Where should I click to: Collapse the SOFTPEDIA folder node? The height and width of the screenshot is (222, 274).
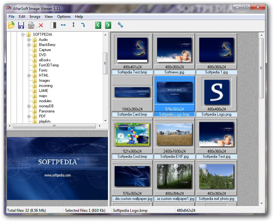click(23, 34)
